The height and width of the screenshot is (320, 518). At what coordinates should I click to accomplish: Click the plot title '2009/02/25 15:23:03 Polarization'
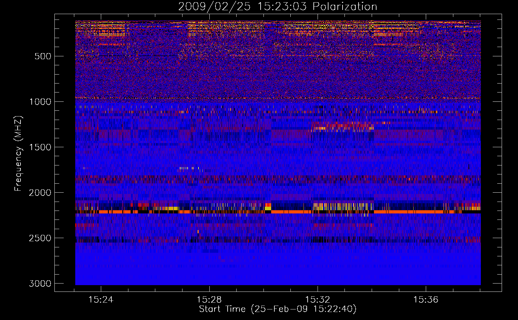coord(278,7)
